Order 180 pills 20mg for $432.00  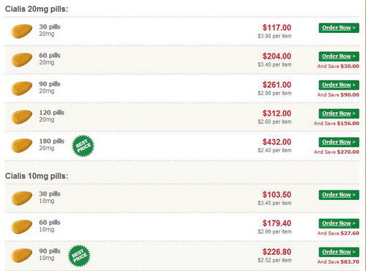point(339,142)
